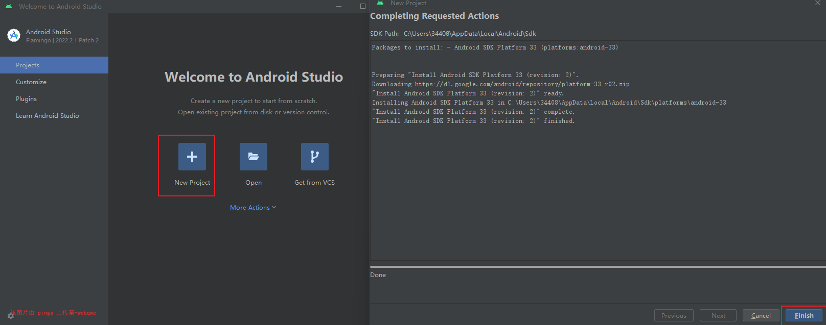Click the Get from VCS branch icon

click(x=315, y=157)
